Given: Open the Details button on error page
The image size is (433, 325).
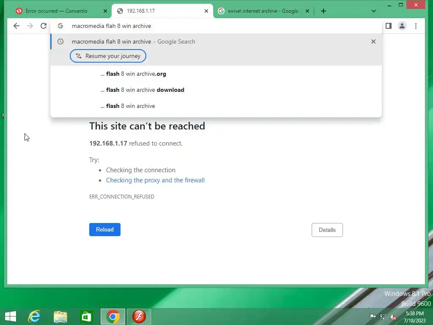Looking at the screenshot, I should 327,230.
